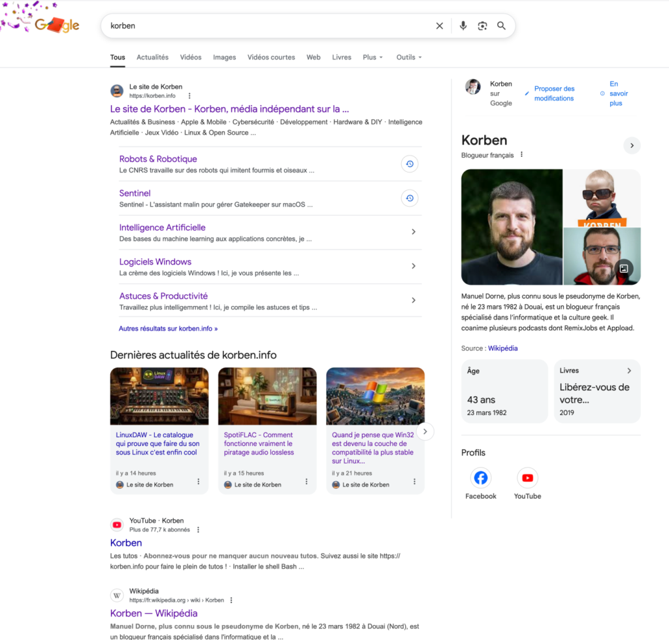Click history icon beside Robots & Robotique
The width and height of the screenshot is (669, 640).
tap(410, 164)
